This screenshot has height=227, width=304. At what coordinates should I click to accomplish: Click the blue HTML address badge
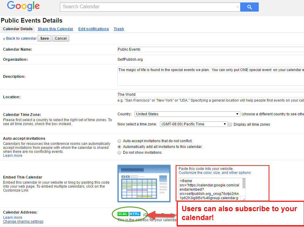tap(135, 214)
